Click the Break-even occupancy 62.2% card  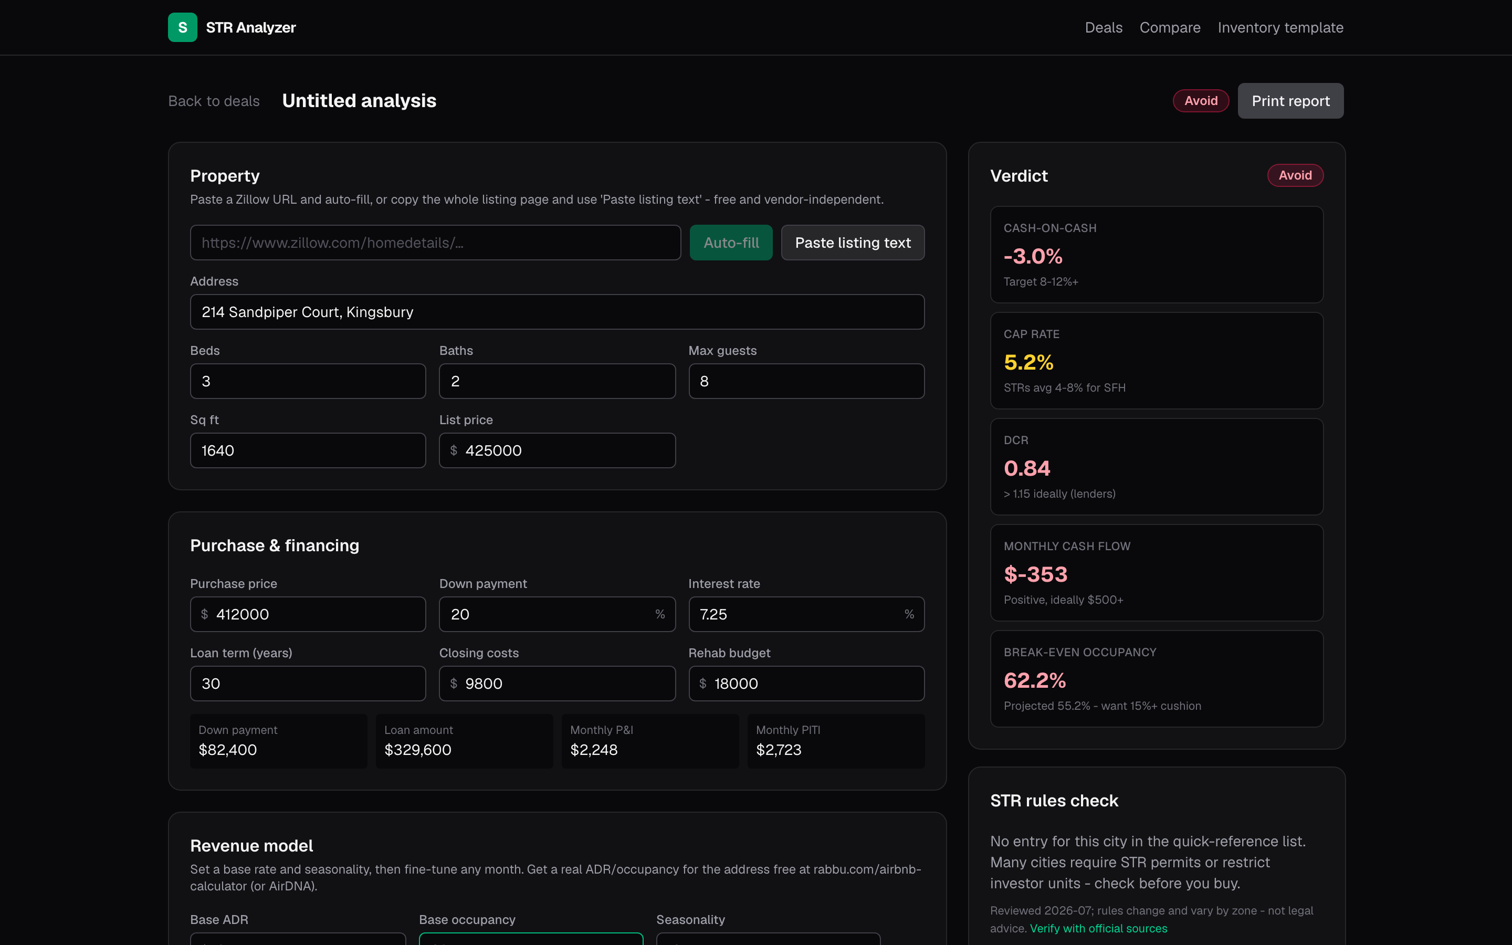1157,679
